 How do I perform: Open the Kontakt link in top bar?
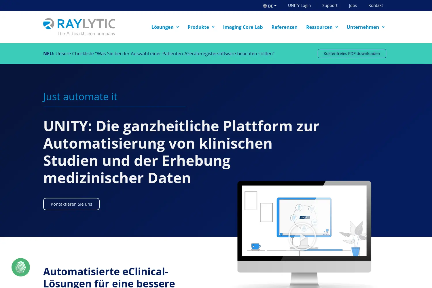pos(376,5)
